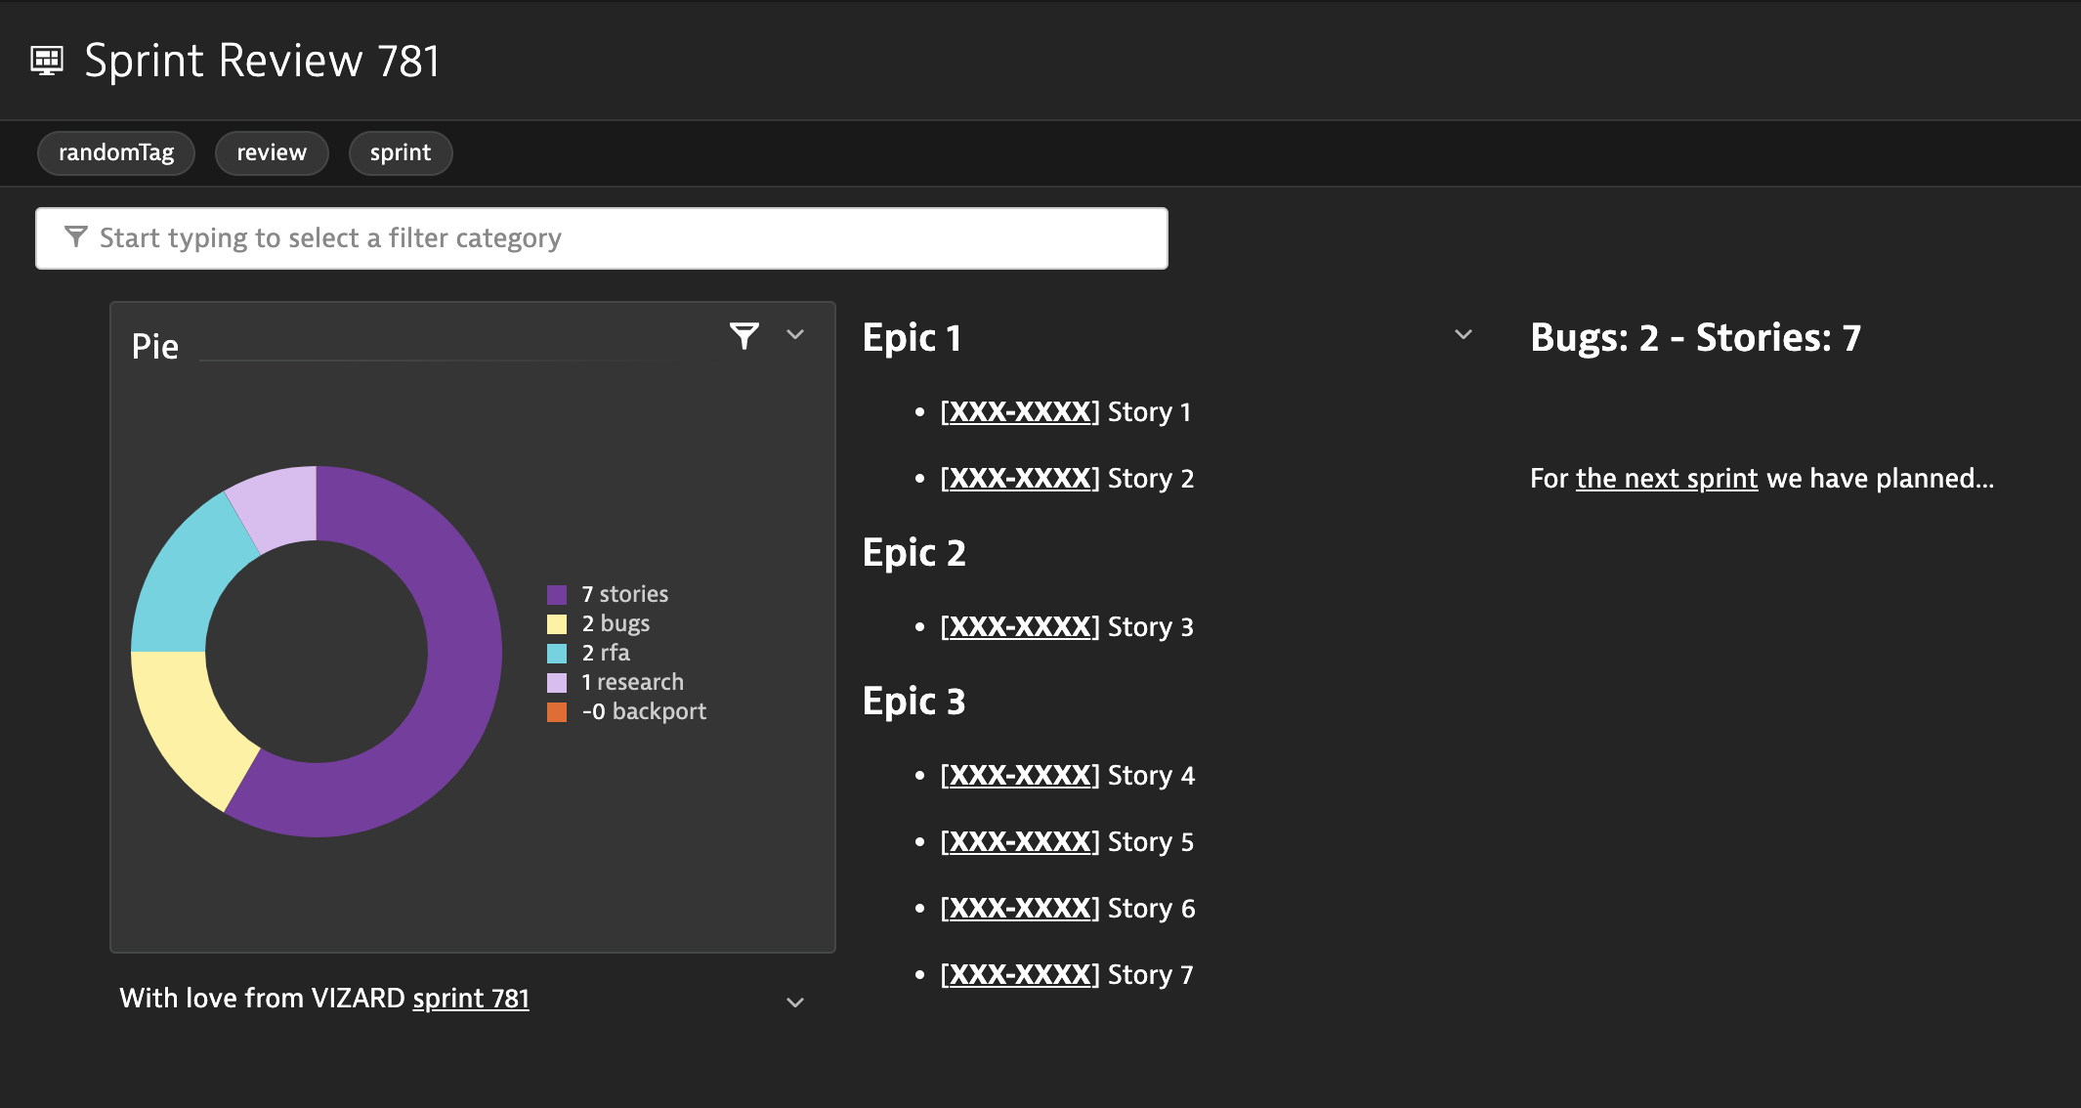Click the funnel icon in filter bar
2081x1108 pixels.
75,237
